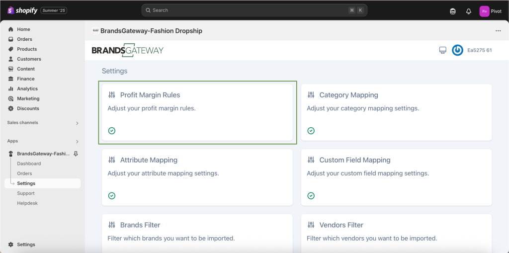Open Profit Margin Rules card
This screenshot has width=509, height=253.
[x=197, y=112]
